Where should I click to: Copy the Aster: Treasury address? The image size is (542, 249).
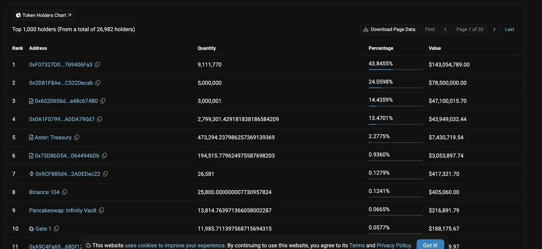click(76, 137)
